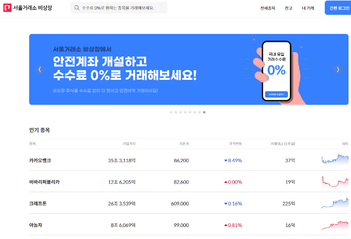Open the 카카오뱅크 stock row
This screenshot has height=239, width=351.
click(x=189, y=160)
